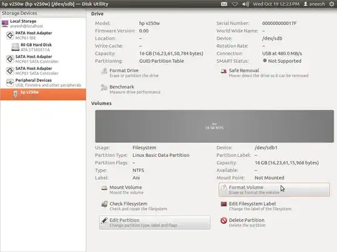Select the hp v250w device in sidebar
The width and height of the screenshot is (337, 252).
pyautogui.click(x=43, y=95)
